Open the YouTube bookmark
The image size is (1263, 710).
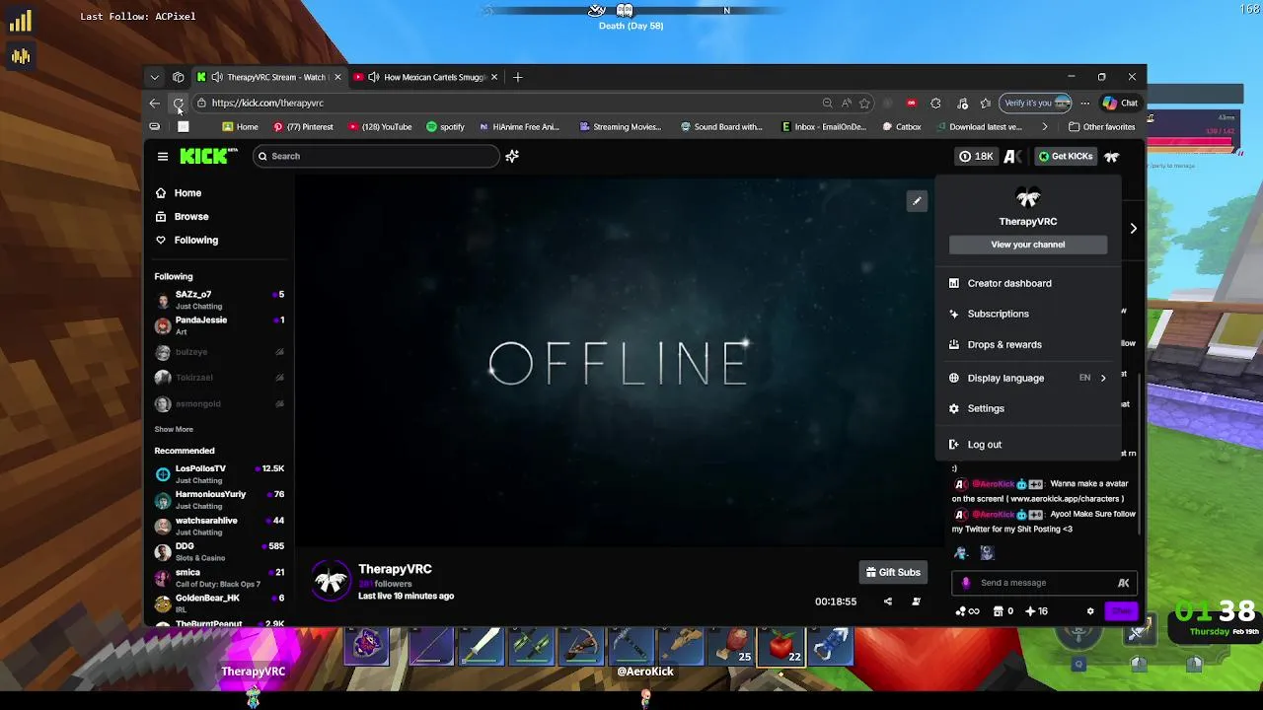[380, 126]
